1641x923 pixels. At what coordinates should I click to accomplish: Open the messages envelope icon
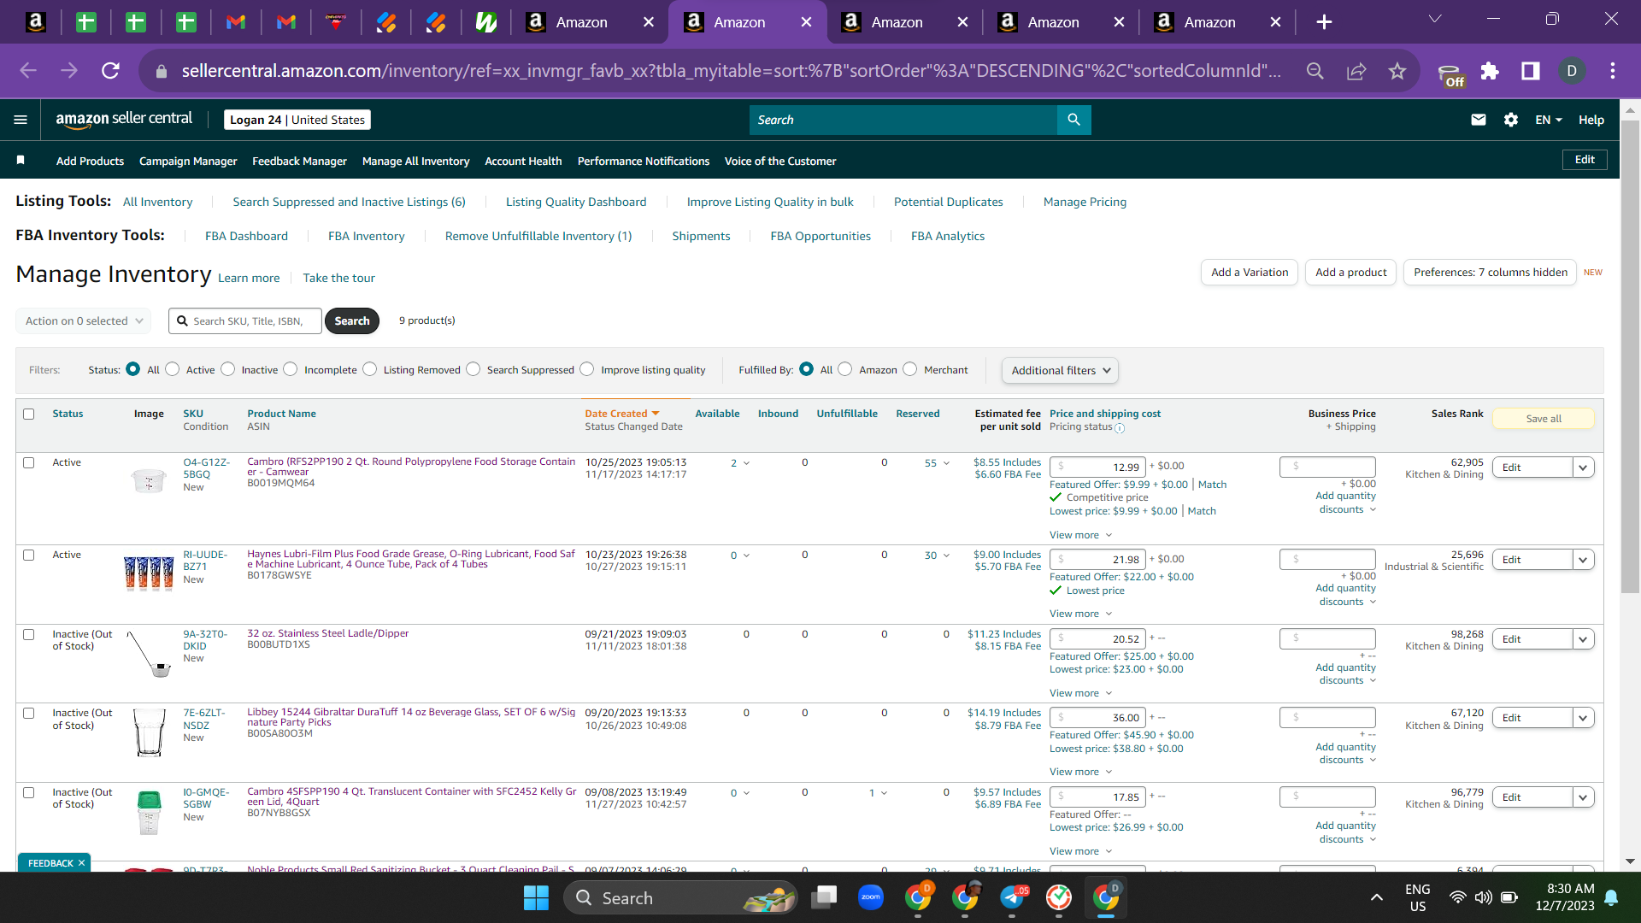(x=1478, y=120)
